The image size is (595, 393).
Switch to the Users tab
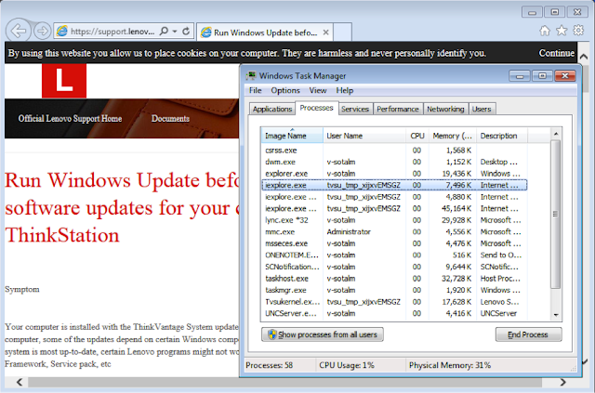coord(482,109)
